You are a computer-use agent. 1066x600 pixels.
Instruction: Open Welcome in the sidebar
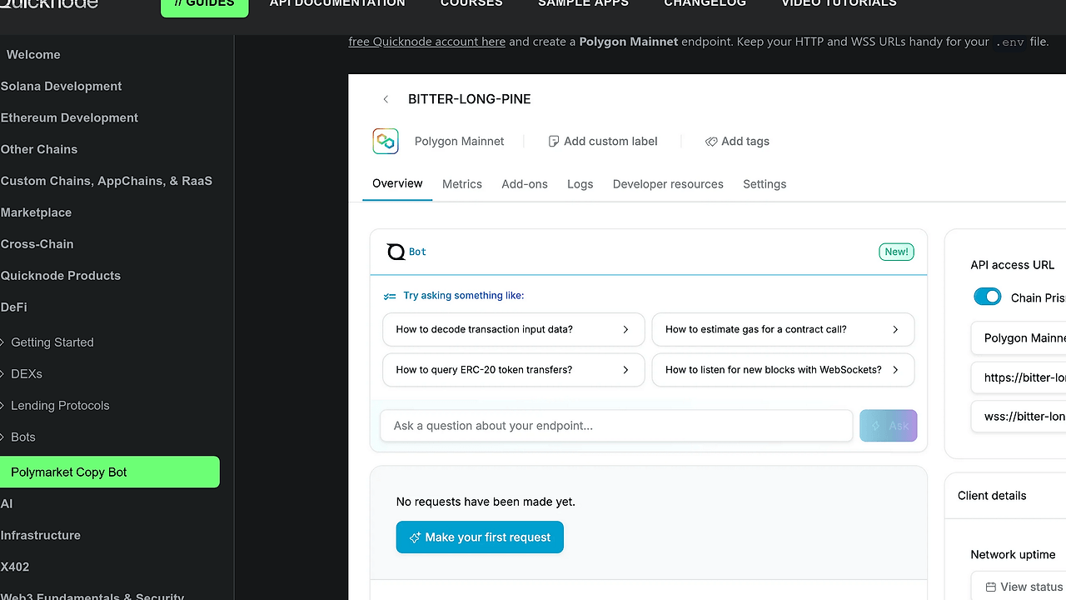point(33,55)
